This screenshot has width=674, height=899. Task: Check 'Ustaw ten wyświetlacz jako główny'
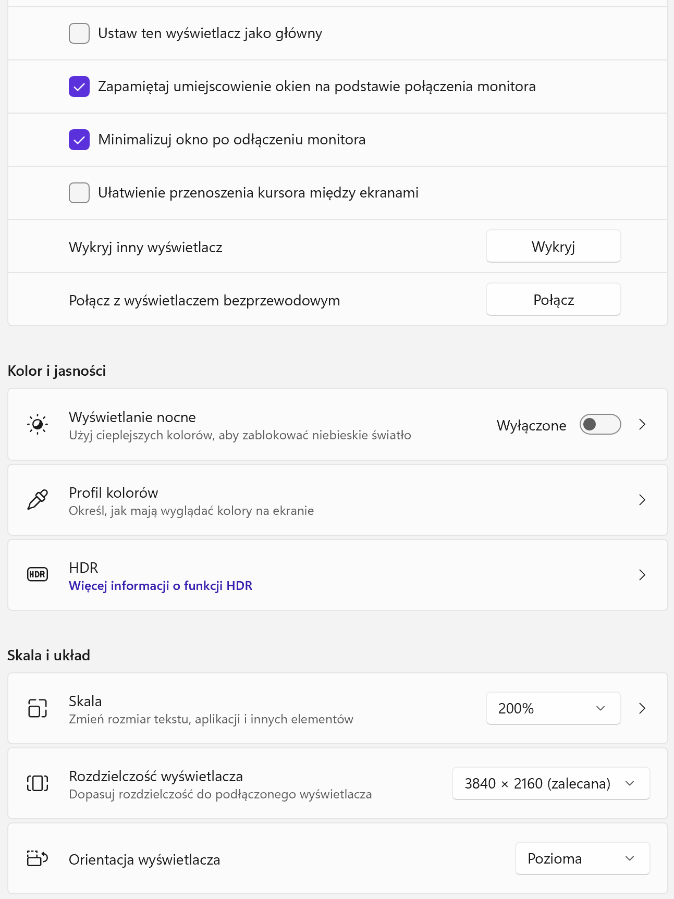click(x=79, y=33)
